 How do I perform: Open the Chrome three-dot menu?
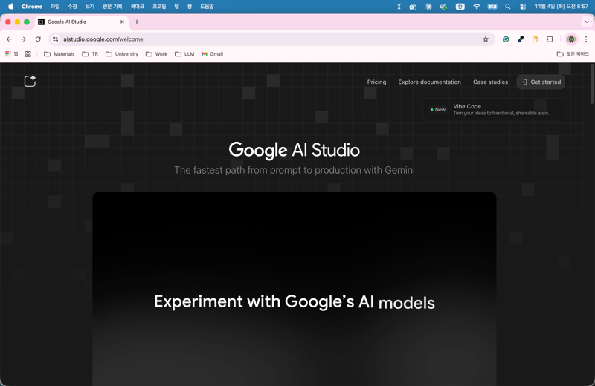click(586, 39)
